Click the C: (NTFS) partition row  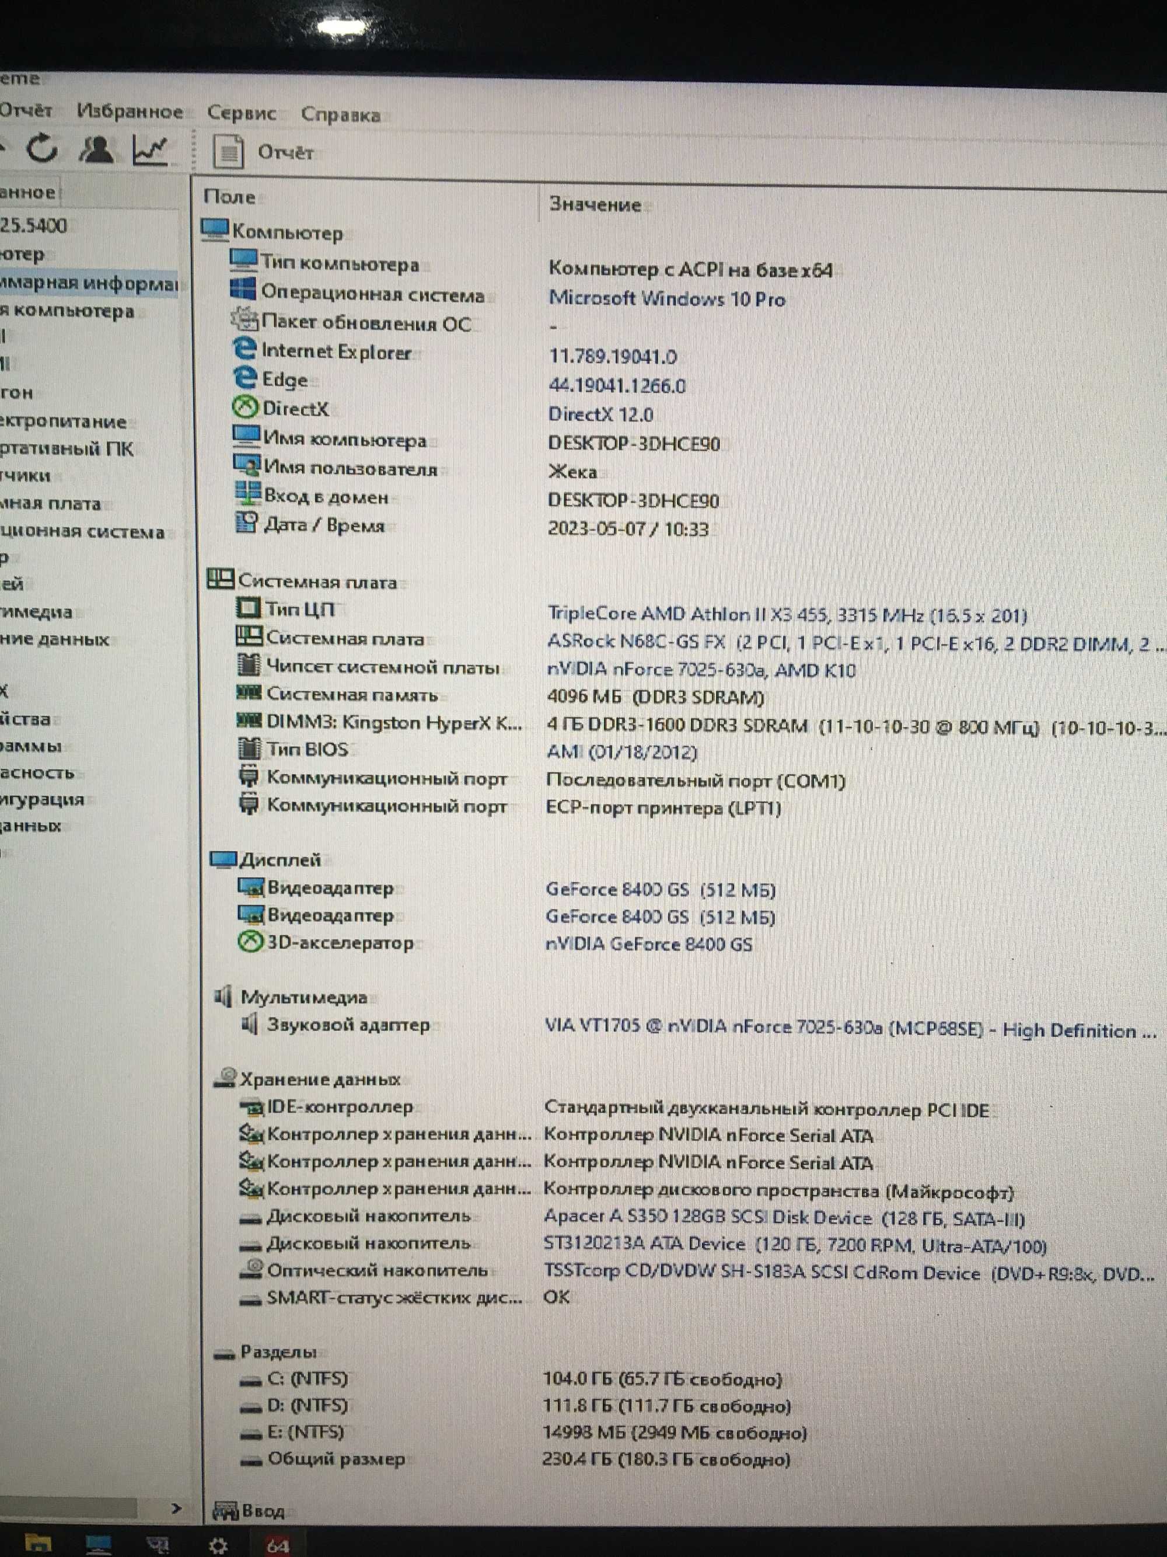[x=511, y=1379]
